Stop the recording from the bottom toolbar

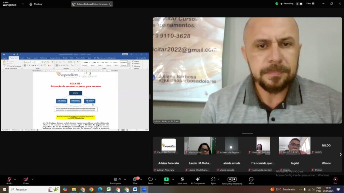click(x=234, y=179)
